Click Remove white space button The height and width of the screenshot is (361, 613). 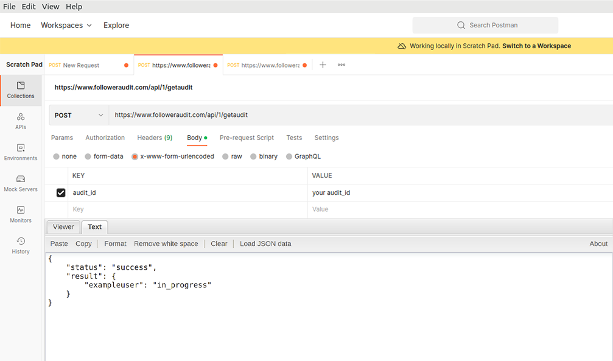click(x=166, y=244)
